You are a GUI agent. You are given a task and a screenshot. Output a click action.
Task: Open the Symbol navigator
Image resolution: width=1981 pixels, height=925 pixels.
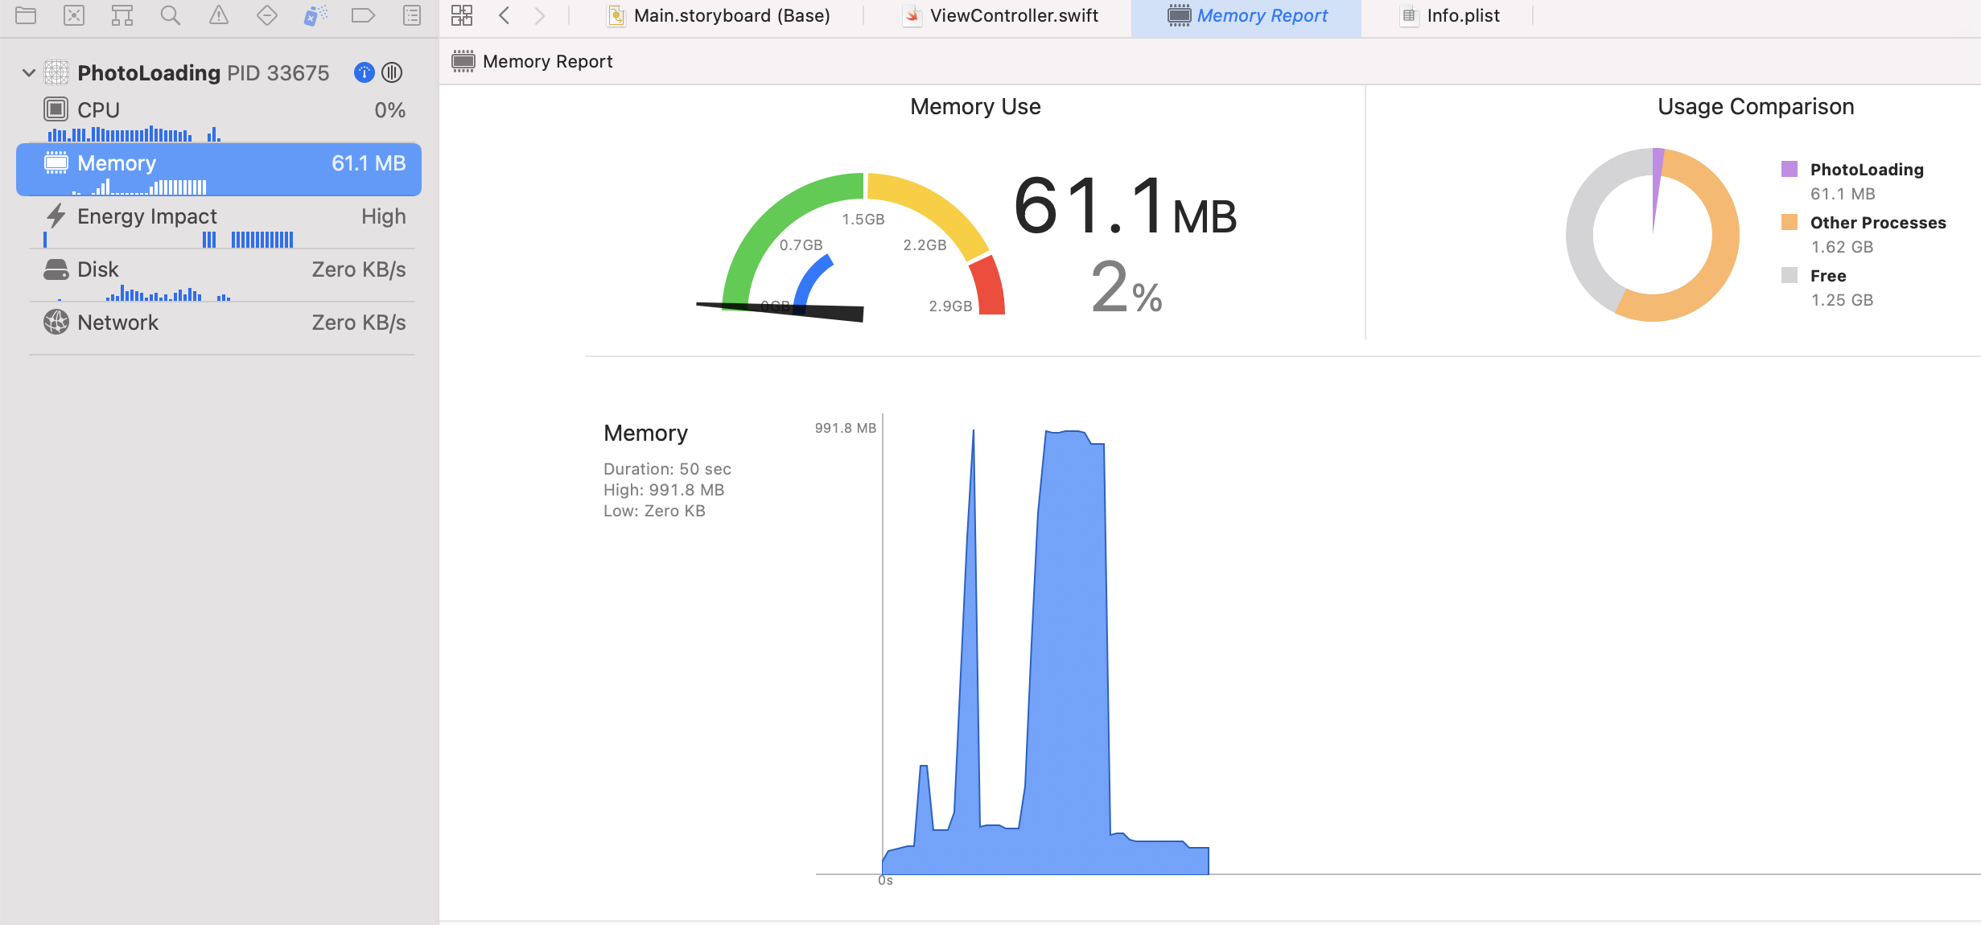[122, 14]
